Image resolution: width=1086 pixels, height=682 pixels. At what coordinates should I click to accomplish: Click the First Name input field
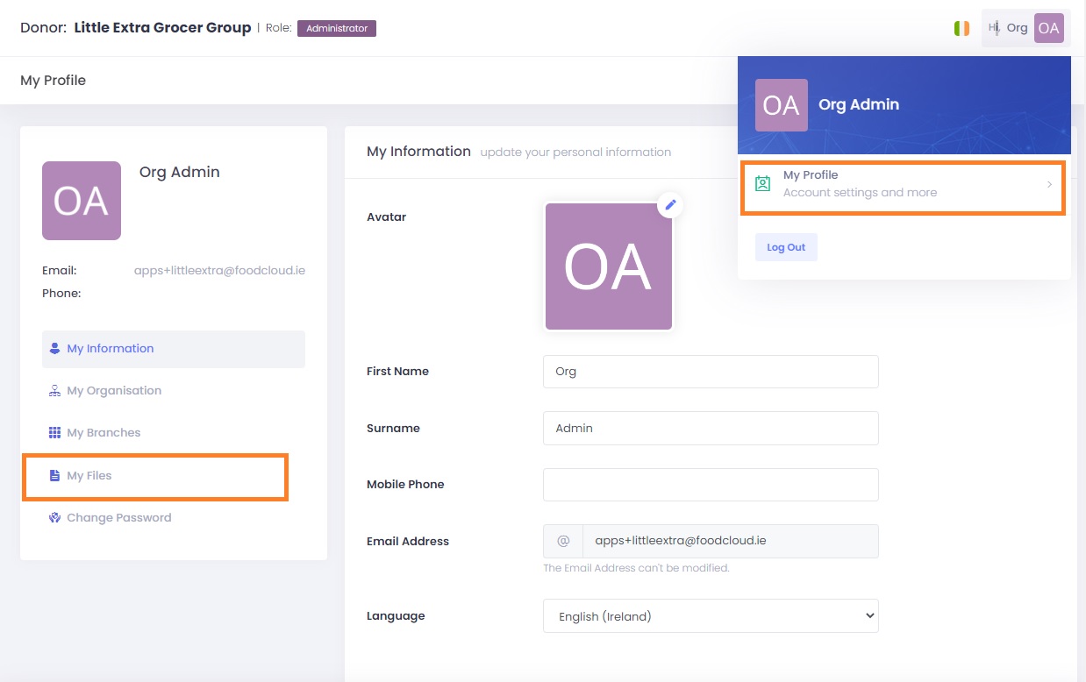(711, 371)
